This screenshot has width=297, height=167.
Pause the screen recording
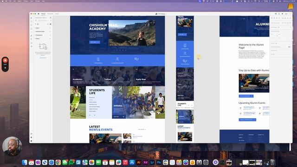point(5,68)
